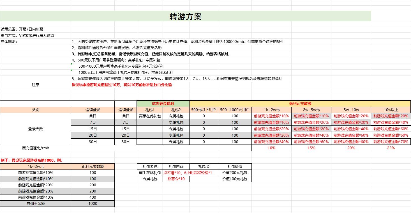Click the 总仙玉金额 label cell

point(36,203)
